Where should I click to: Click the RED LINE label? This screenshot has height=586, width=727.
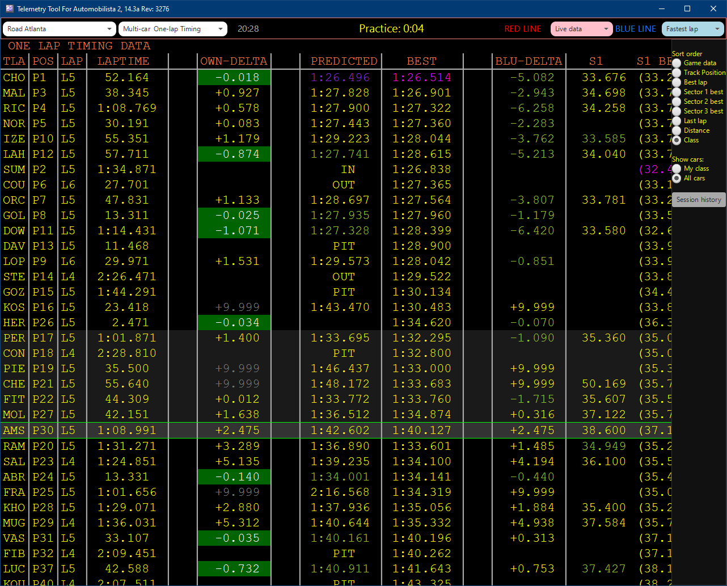[523, 29]
